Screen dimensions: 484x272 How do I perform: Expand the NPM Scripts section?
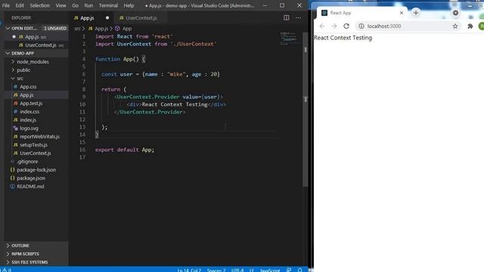point(25,254)
